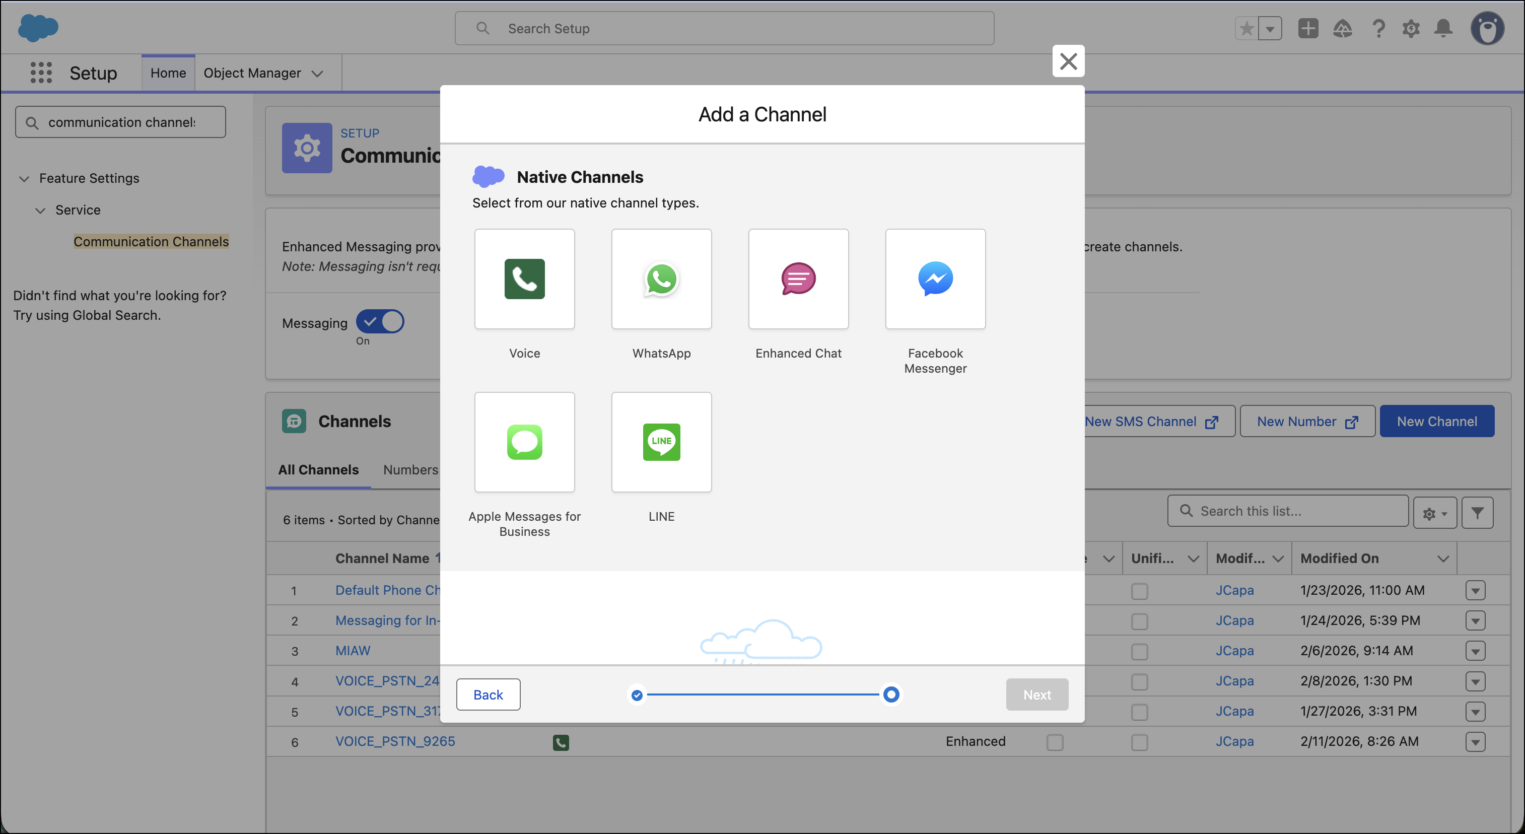Open the help question mark icon
The height and width of the screenshot is (834, 1525).
pyautogui.click(x=1378, y=28)
